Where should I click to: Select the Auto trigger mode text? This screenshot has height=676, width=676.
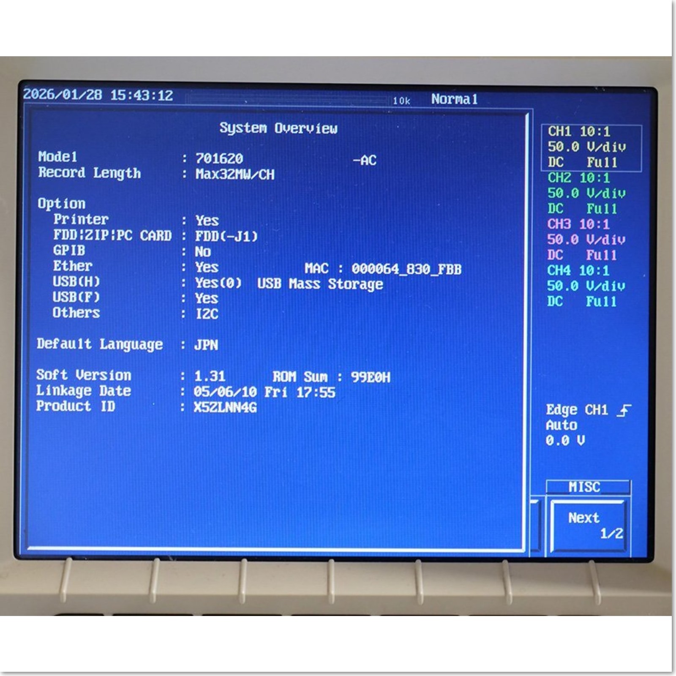coord(561,425)
